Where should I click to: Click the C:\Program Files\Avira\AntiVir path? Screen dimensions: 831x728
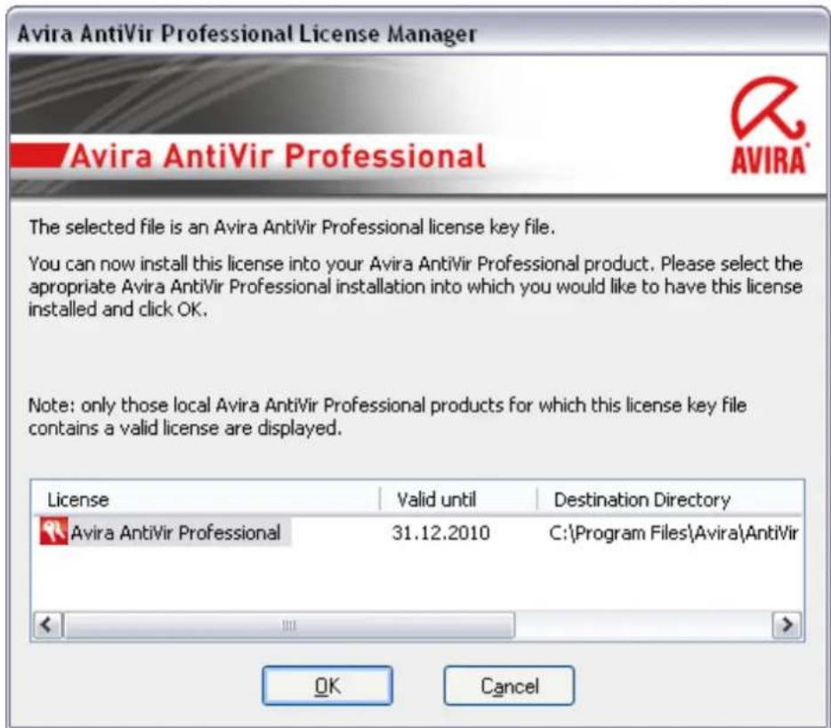point(674,533)
